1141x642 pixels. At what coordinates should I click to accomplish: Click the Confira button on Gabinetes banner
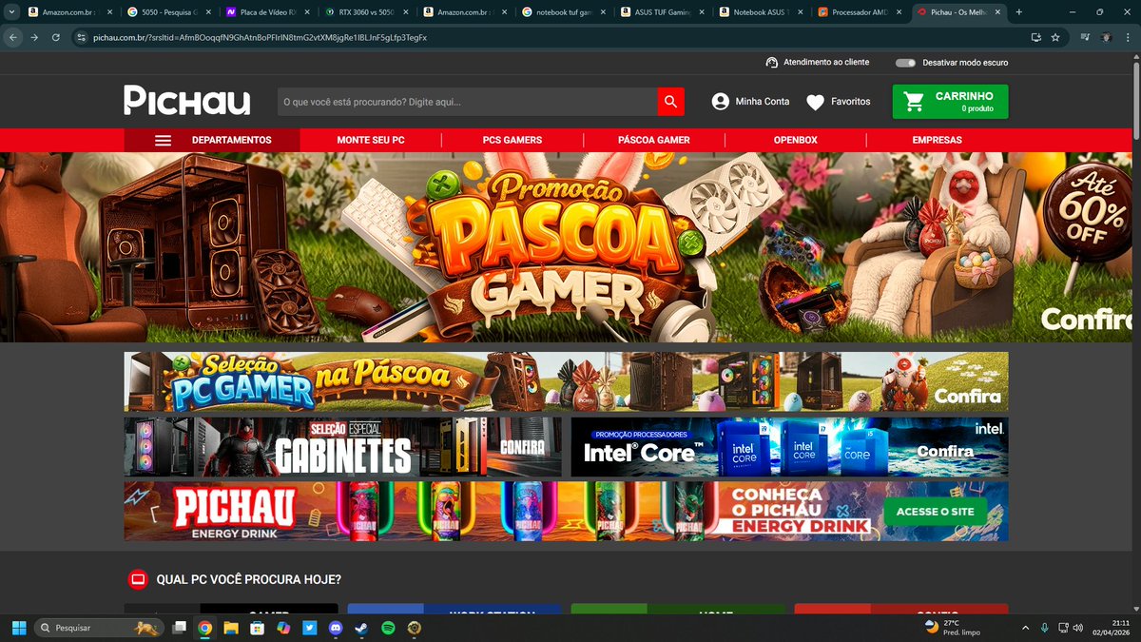point(522,446)
